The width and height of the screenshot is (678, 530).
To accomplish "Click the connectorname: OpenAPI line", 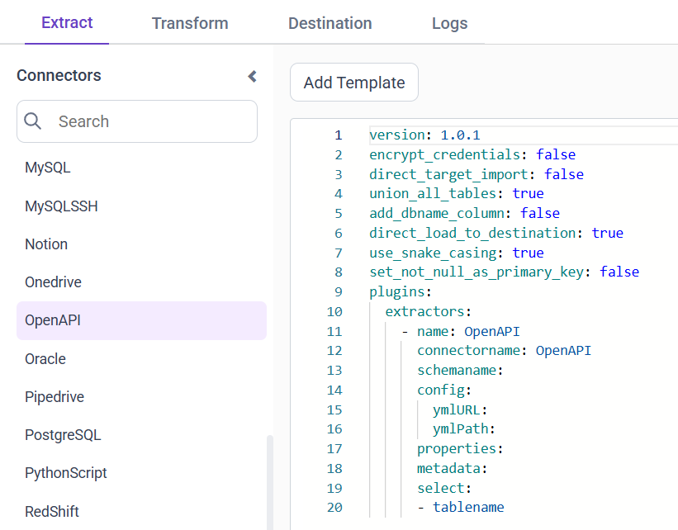I will click(x=504, y=351).
